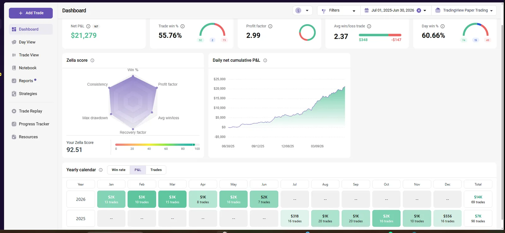The height and width of the screenshot is (233, 505).
Task: Click the account avatar icon
Action: [x=438, y=10]
